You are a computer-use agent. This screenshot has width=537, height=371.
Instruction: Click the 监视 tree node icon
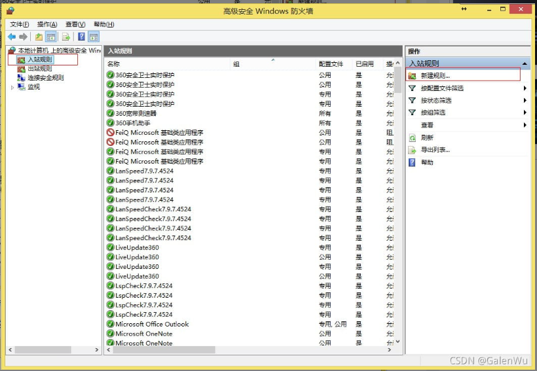(21, 87)
